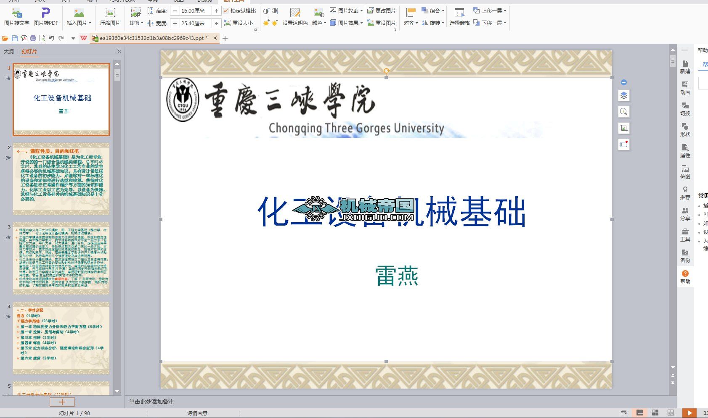708x418 pixels.
Task: Expand the quick access toolbar customize arrow
Action: coord(73,38)
